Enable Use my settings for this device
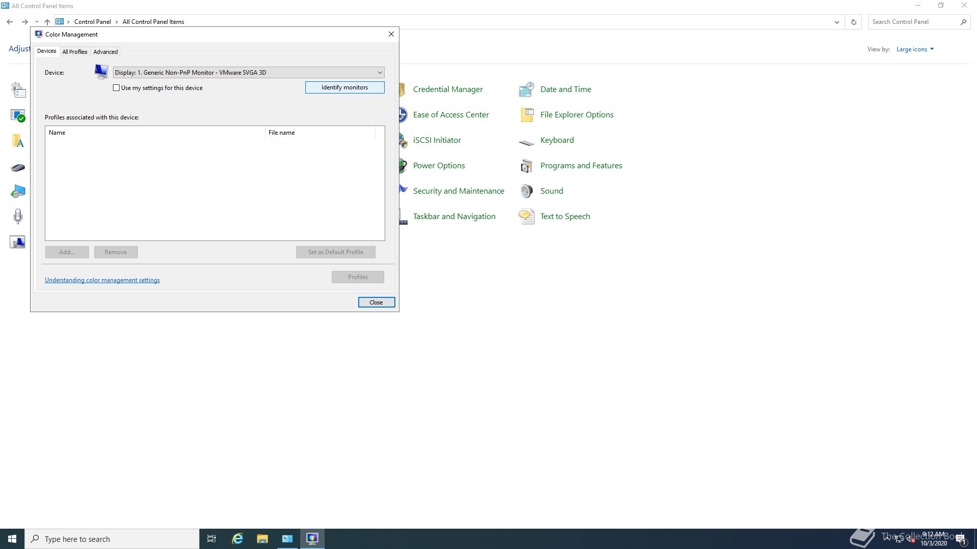The height and width of the screenshot is (549, 977). point(117,88)
